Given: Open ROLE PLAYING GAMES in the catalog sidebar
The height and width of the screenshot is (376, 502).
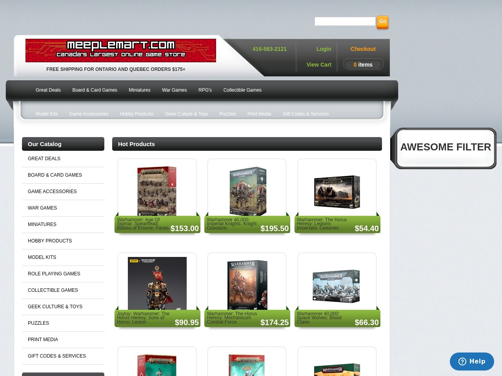Looking at the screenshot, I should [x=54, y=274].
